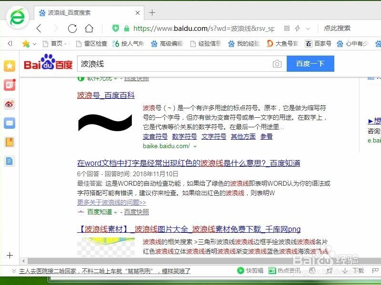Open the 主人去医院接二哈回家 news headline
Screen dimensions: 381x285
pos(105,271)
